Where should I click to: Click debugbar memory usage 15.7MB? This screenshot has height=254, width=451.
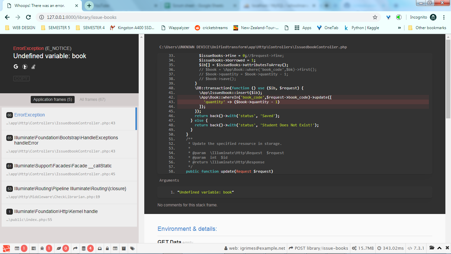tap(363, 248)
